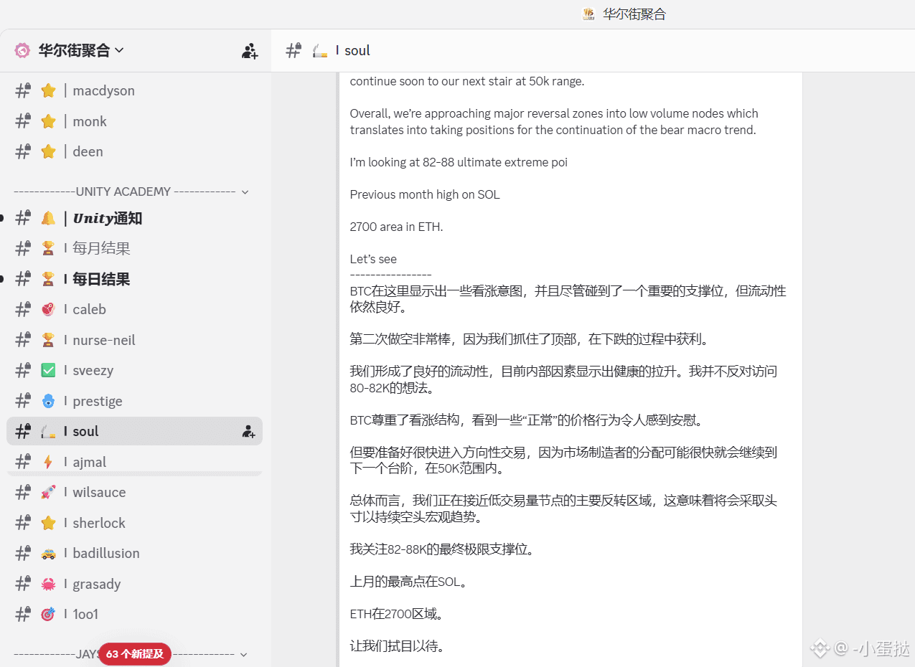Click the taxi emoji on badillusion row
The height and width of the screenshot is (667, 915).
click(48, 553)
